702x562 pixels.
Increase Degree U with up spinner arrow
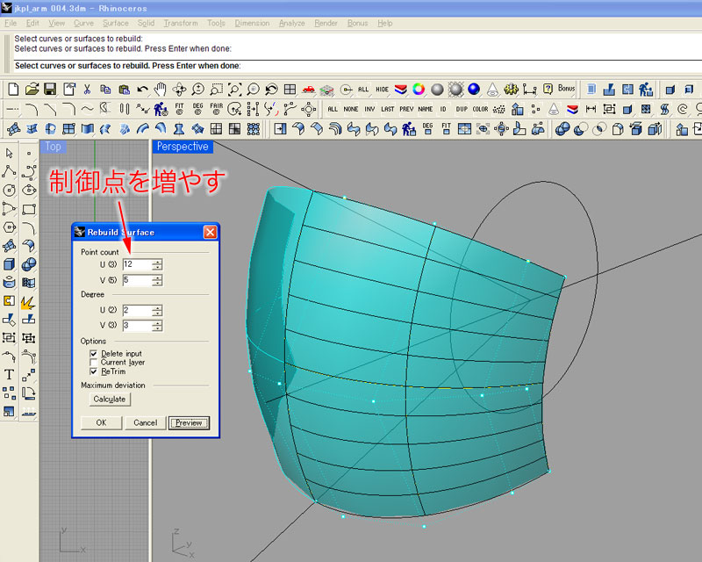pyautogui.click(x=157, y=307)
